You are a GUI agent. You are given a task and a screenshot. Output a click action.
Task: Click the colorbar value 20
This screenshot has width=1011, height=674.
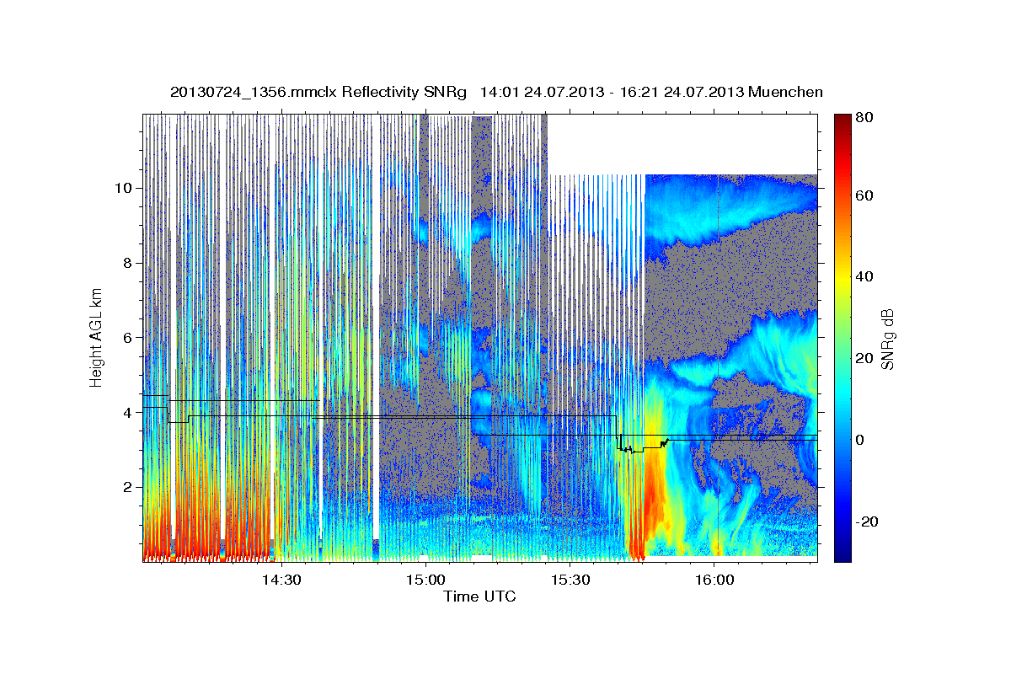[x=866, y=358]
